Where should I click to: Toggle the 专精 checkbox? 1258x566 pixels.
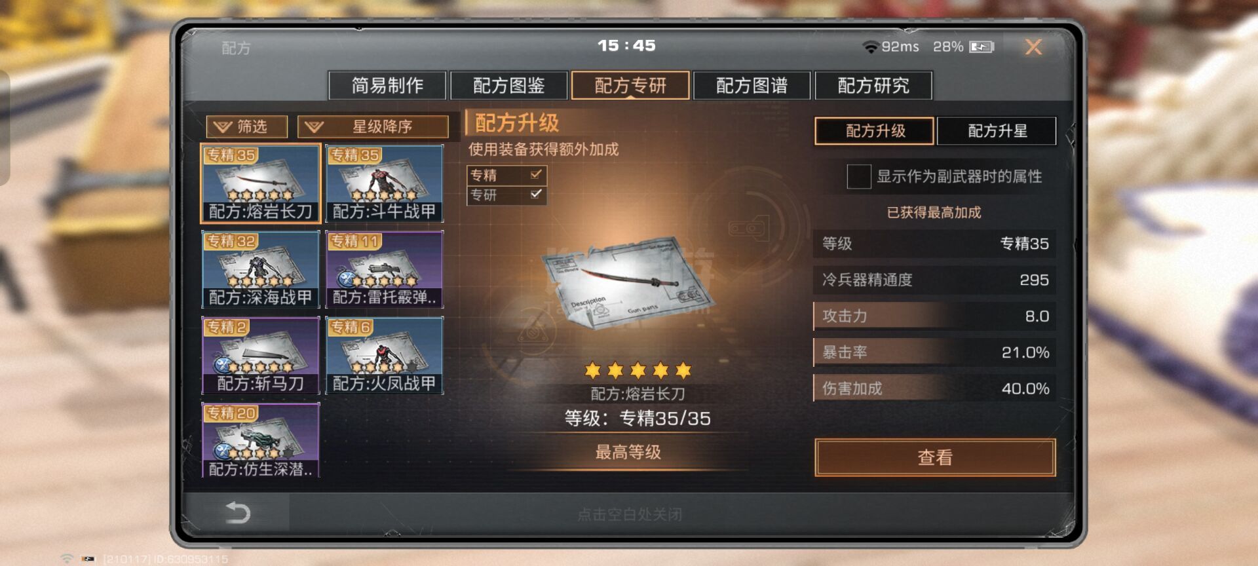[536, 174]
